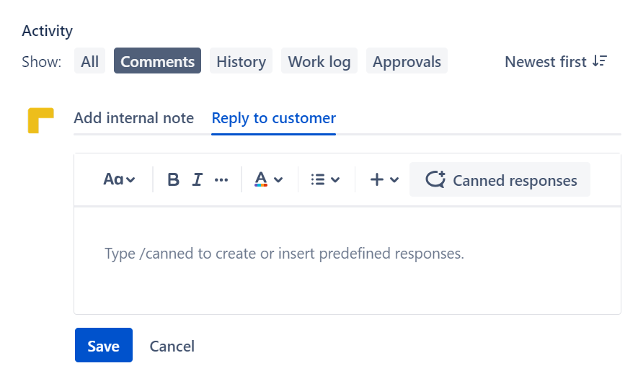The height and width of the screenshot is (389, 638).
Task: Select the Reply to customer tab
Action: point(273,118)
